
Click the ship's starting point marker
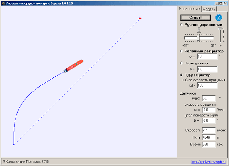[x=14, y=145]
